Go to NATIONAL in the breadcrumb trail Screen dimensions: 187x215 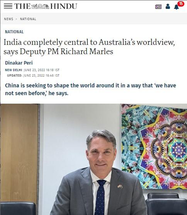[28, 19]
